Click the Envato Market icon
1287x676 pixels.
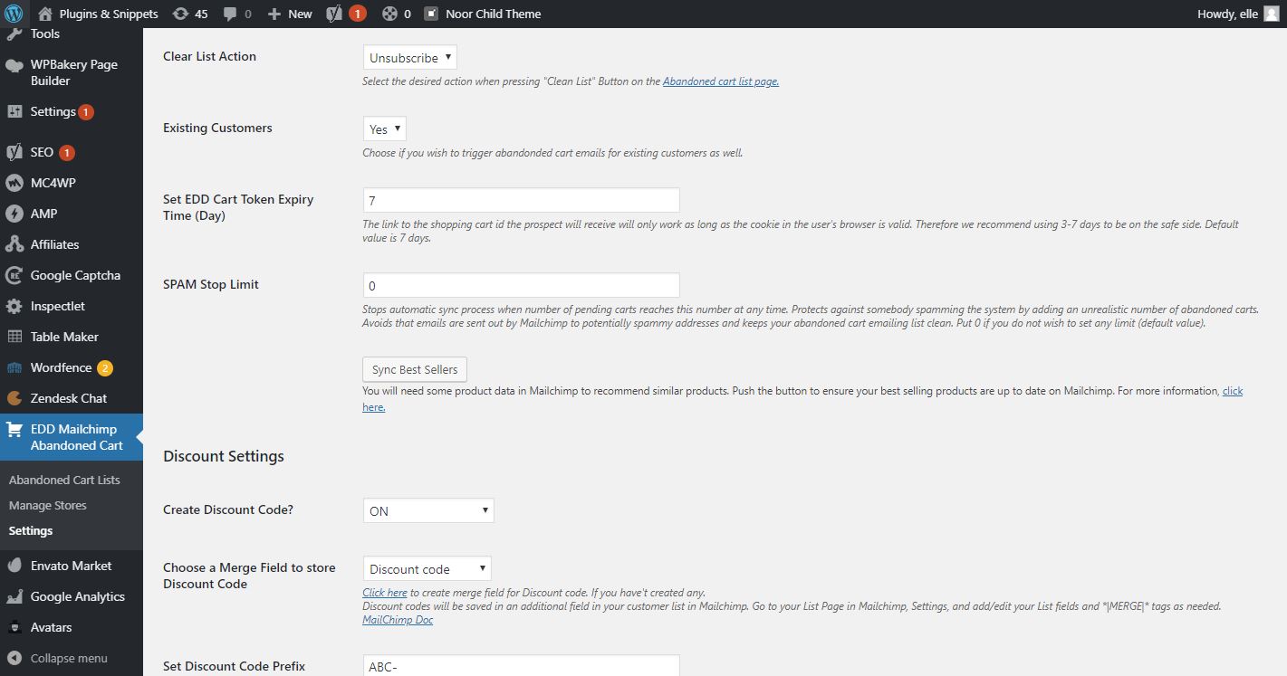click(14, 566)
